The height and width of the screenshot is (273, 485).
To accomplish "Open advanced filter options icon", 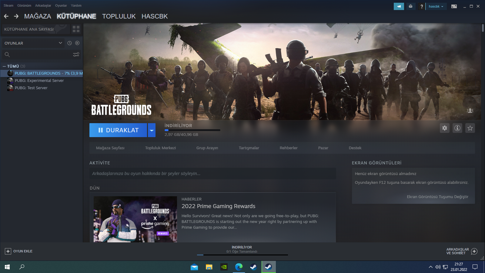I will coord(76,55).
